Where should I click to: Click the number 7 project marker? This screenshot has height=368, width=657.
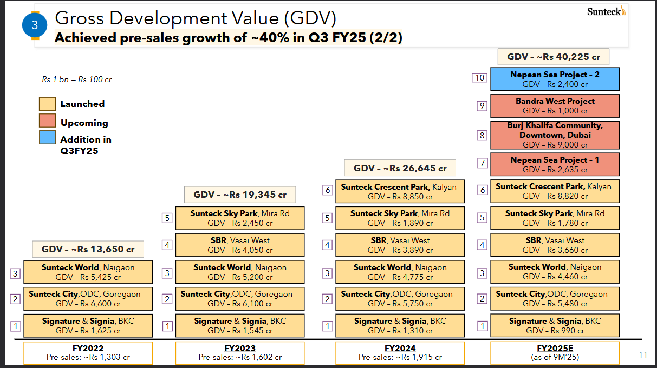pyautogui.click(x=482, y=163)
